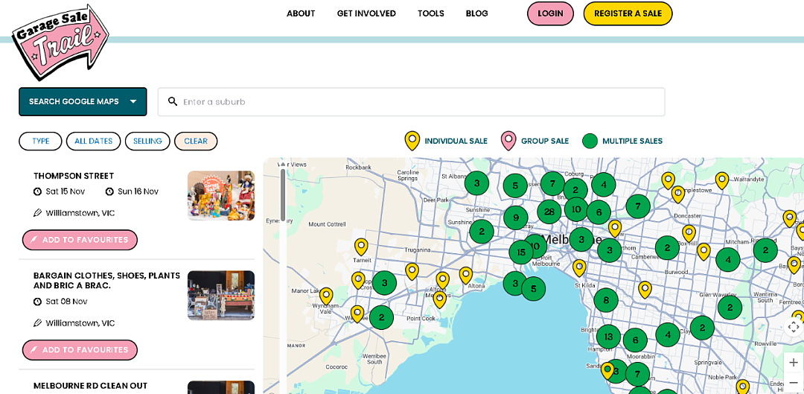Image resolution: width=804 pixels, height=394 pixels.
Task: Add Bargain Clothes sale to favourites
Action: pyautogui.click(x=80, y=350)
